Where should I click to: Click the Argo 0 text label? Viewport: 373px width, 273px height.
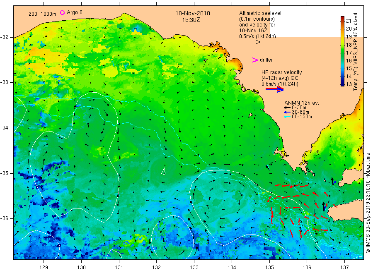[x=75, y=12]
